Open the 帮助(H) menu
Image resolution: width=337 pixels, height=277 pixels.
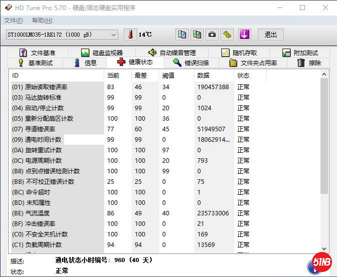pyautogui.click(x=42, y=21)
